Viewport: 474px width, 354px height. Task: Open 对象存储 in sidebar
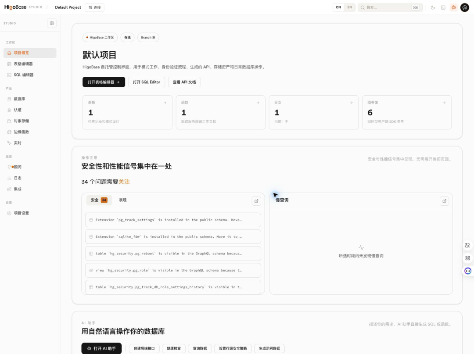tap(30, 121)
